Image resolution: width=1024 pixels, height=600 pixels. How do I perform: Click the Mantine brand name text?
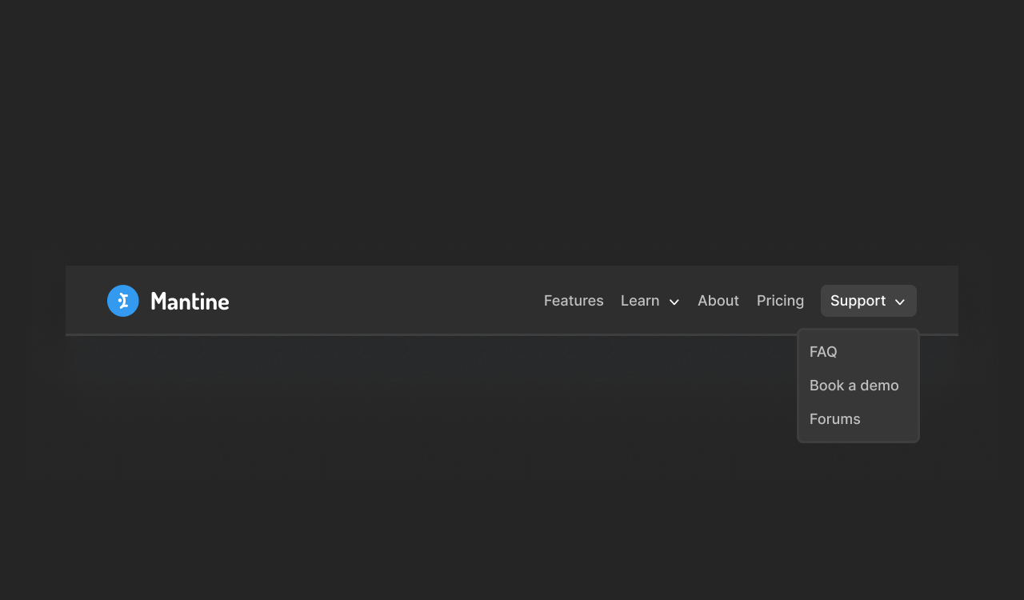coord(190,301)
